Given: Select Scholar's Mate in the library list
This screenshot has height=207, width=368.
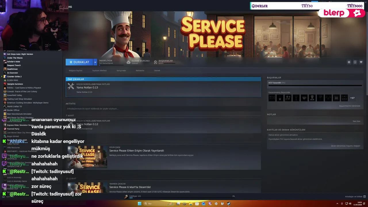Looking at the screenshot, I should coord(14,62).
